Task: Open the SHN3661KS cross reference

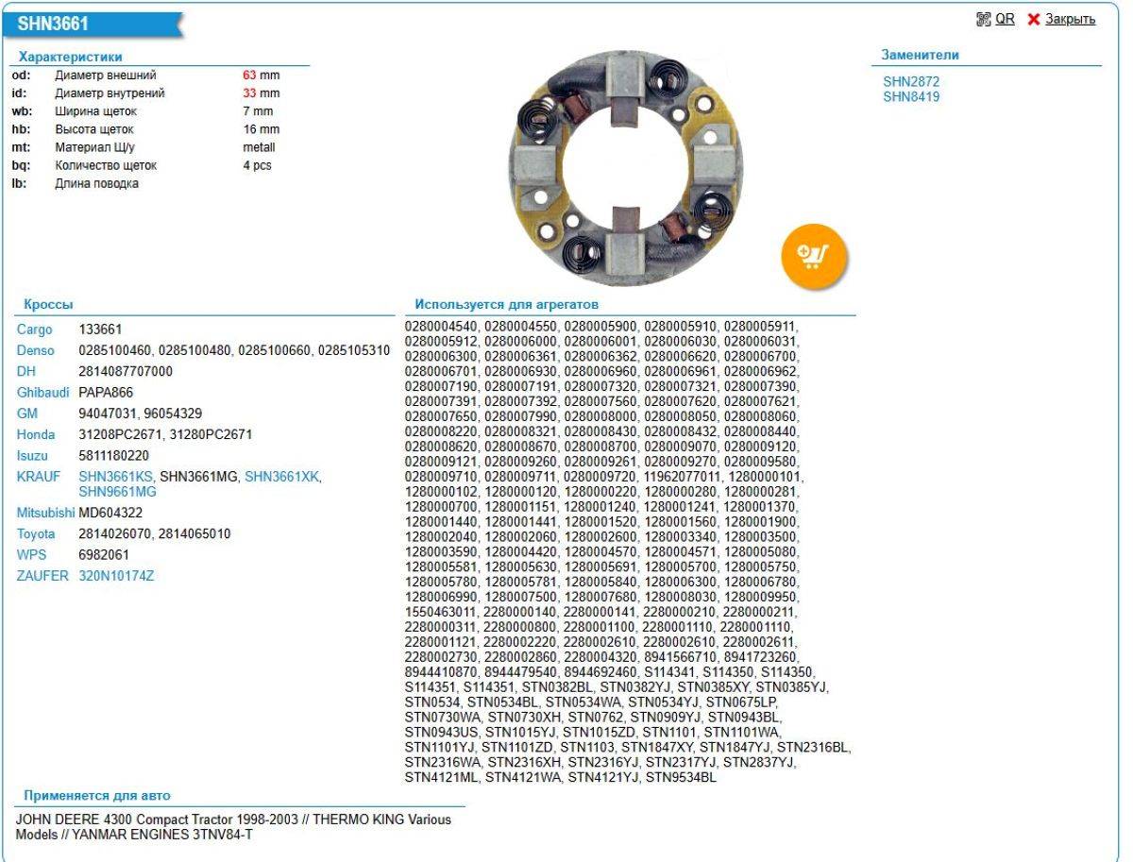Action: [115, 477]
